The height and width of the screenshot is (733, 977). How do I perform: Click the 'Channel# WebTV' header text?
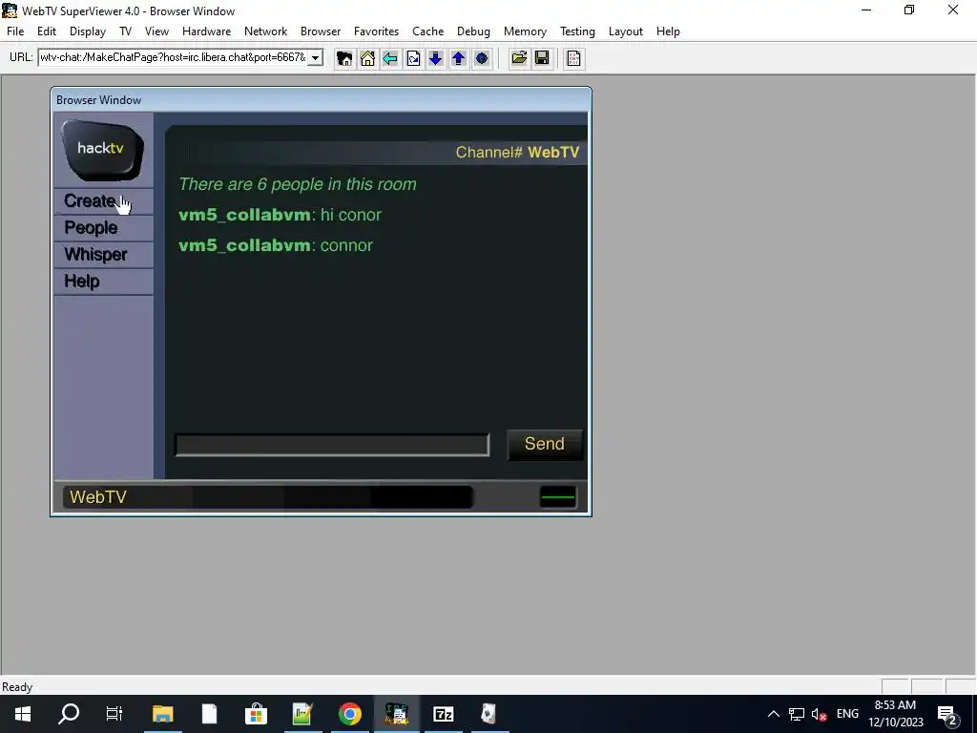tap(517, 153)
